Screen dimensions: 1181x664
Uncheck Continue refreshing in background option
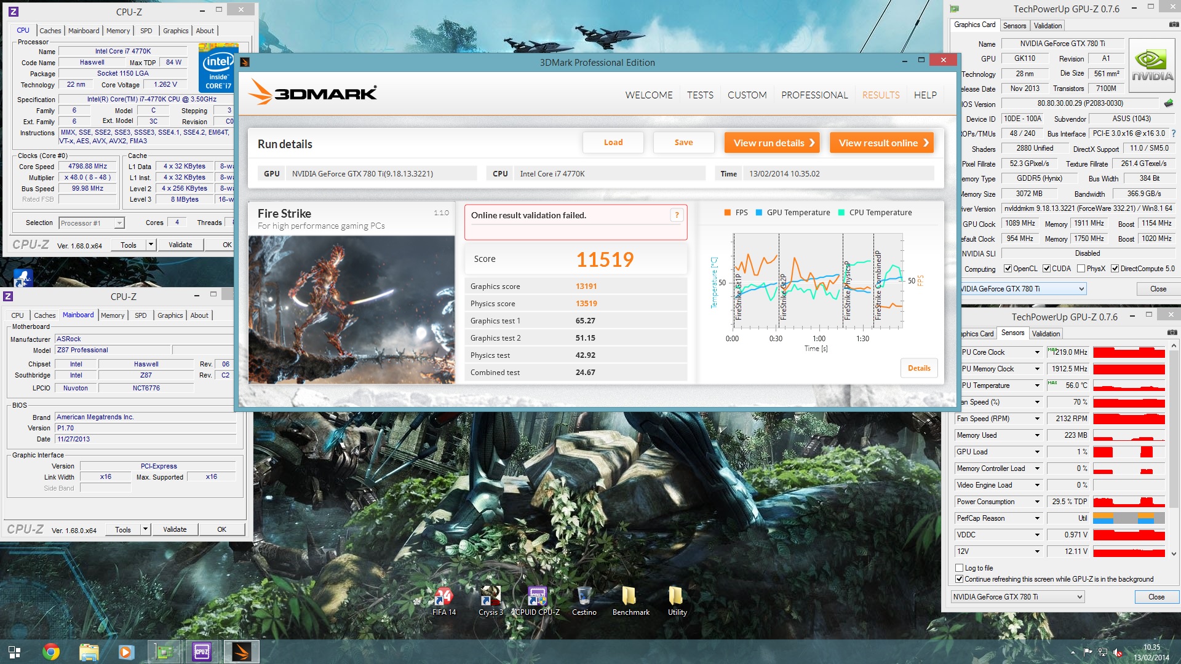(959, 579)
